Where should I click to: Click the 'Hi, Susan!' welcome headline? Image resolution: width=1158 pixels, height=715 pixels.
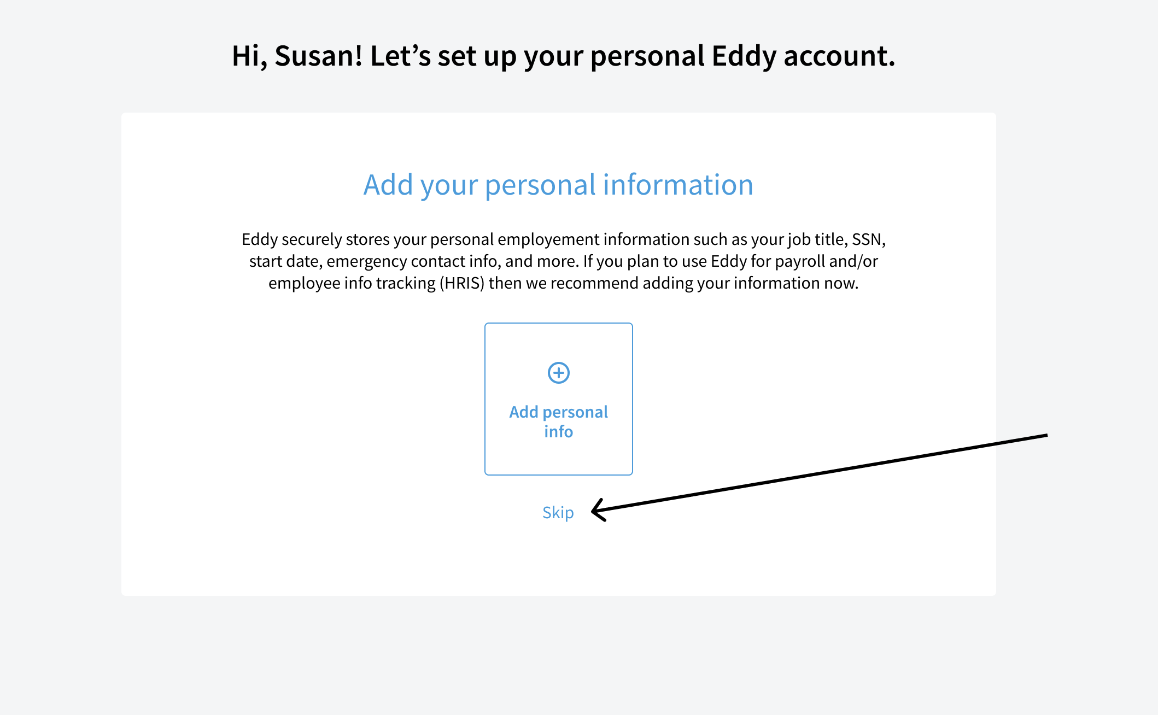(x=564, y=56)
